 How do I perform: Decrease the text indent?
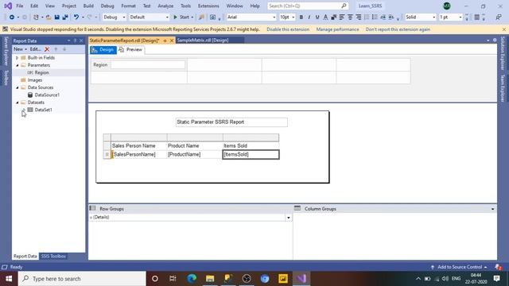[383, 17]
